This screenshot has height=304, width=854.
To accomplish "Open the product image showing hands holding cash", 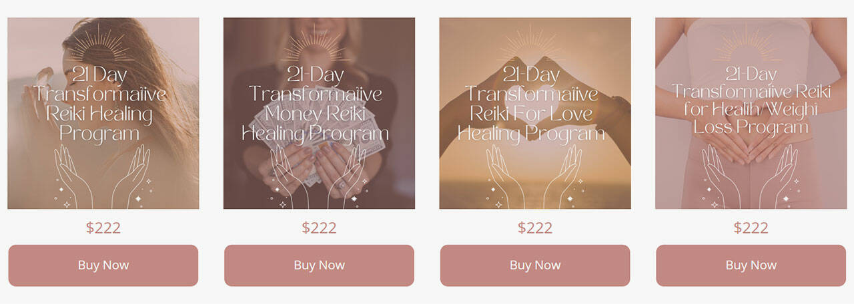I will click(x=319, y=113).
